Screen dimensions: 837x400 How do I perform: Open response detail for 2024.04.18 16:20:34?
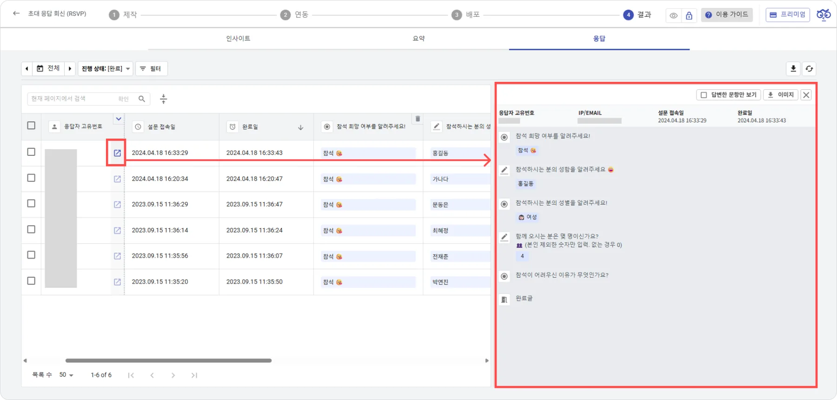117,179
